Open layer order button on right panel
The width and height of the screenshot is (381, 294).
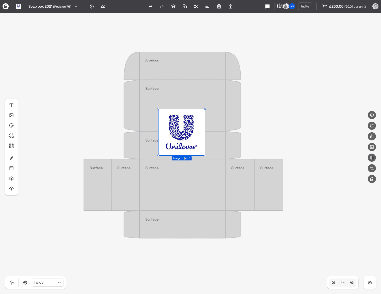372,115
